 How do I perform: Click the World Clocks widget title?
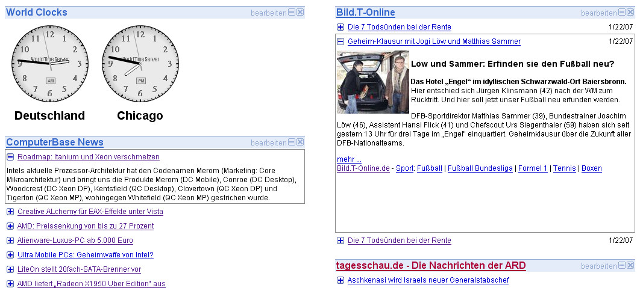tap(37, 12)
